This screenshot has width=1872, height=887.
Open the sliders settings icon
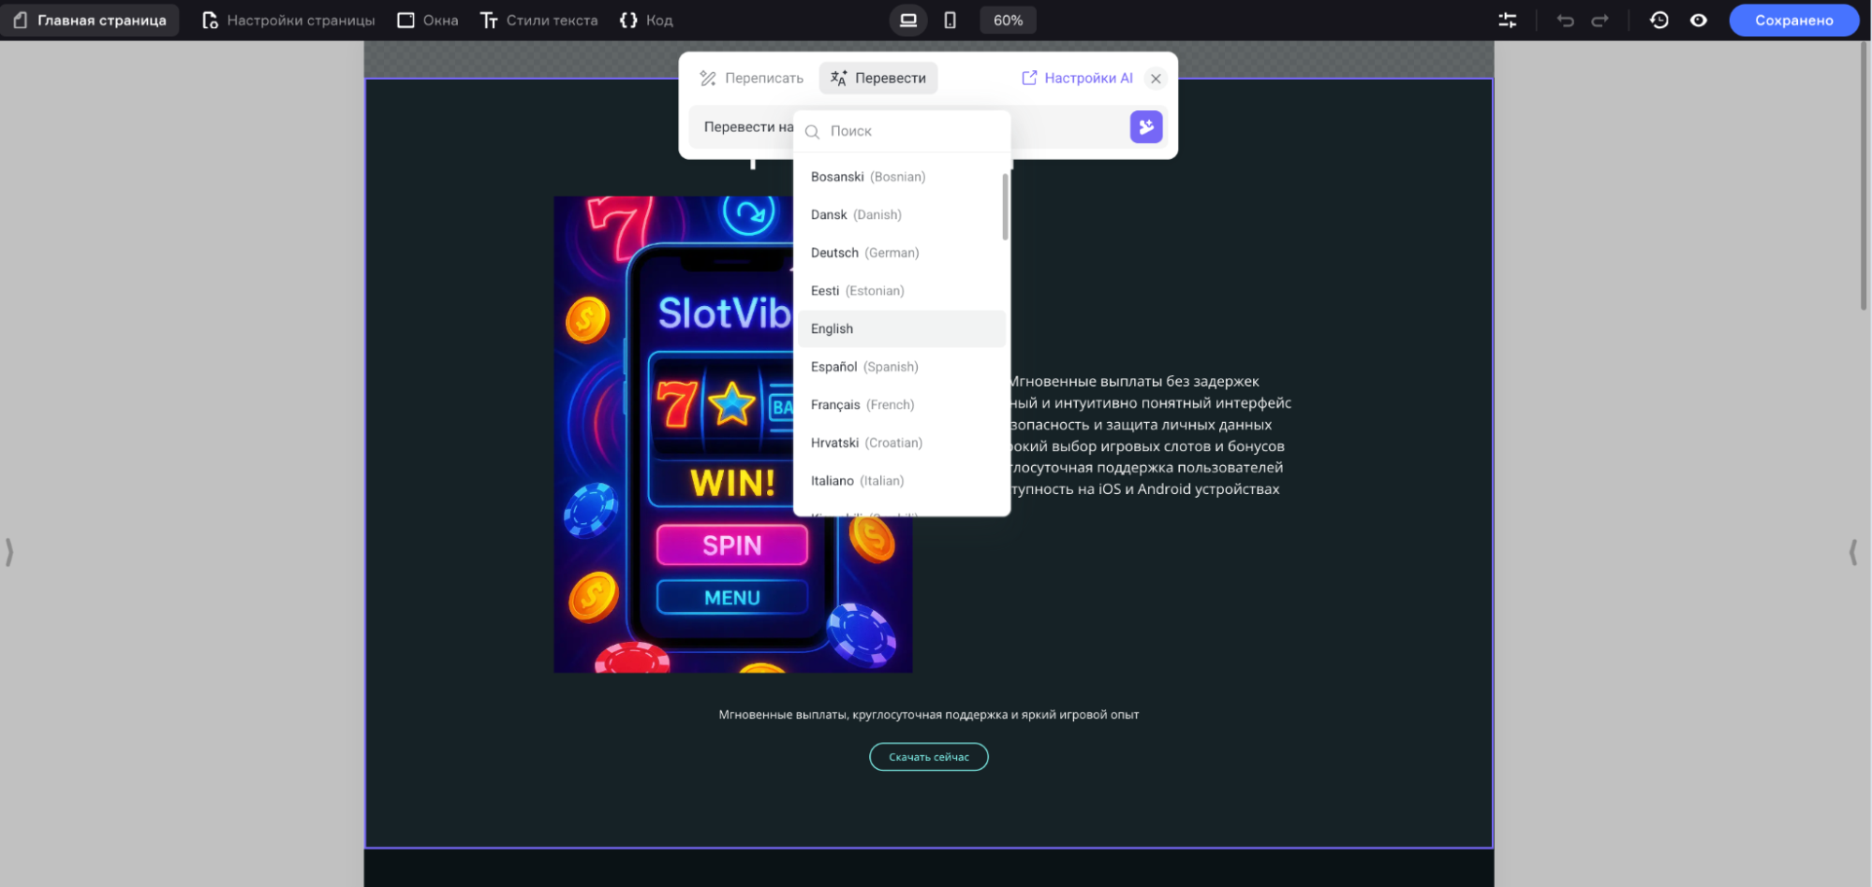pos(1507,20)
